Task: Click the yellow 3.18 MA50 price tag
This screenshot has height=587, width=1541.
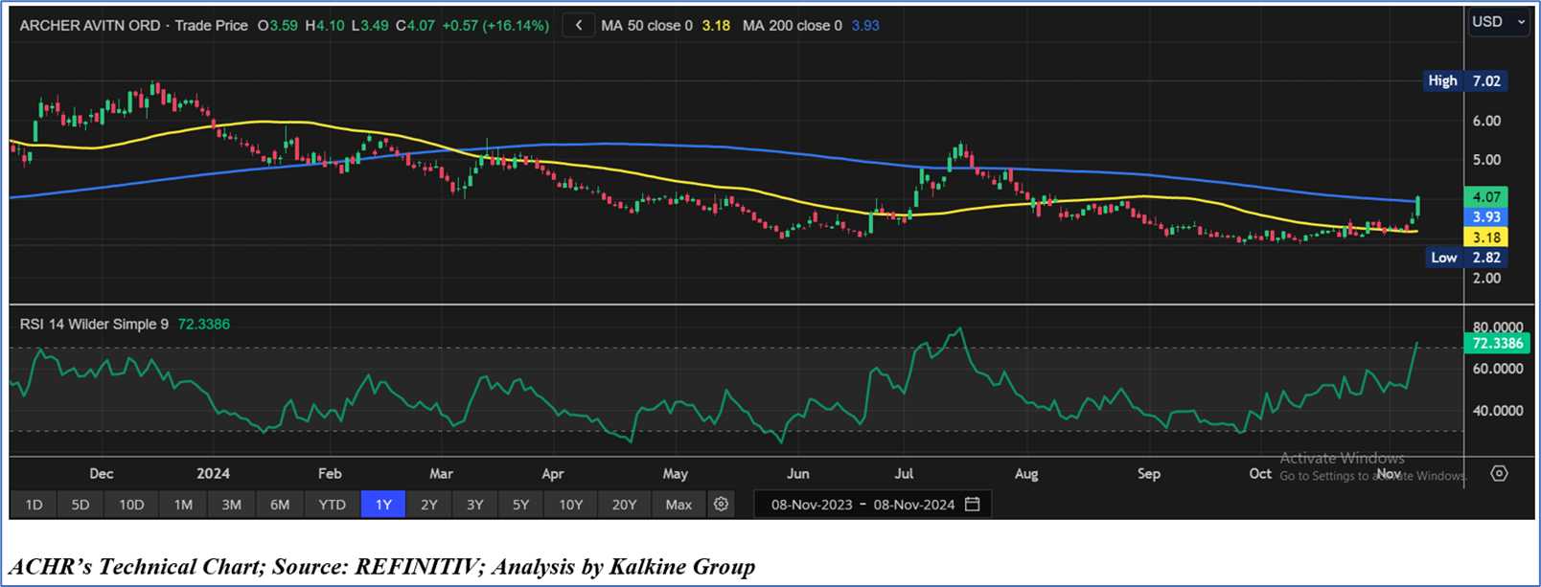Action: [1486, 237]
